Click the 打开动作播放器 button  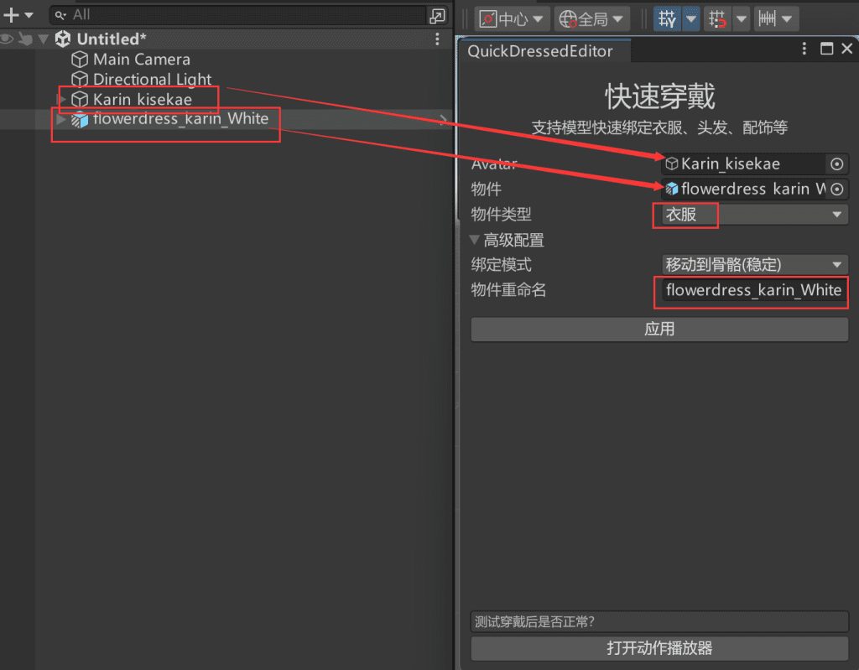pos(659,648)
